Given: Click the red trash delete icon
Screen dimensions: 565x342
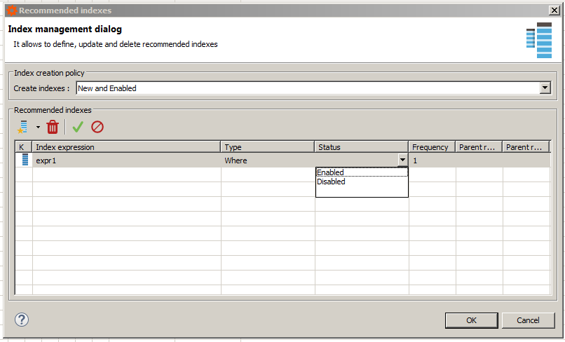Looking at the screenshot, I should 53,127.
